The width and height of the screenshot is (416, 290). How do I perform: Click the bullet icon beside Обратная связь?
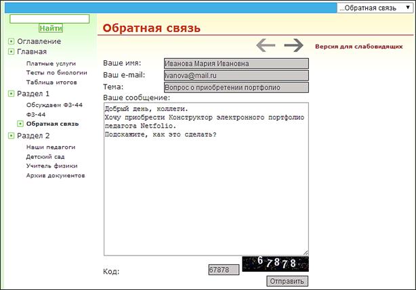click(x=20, y=124)
